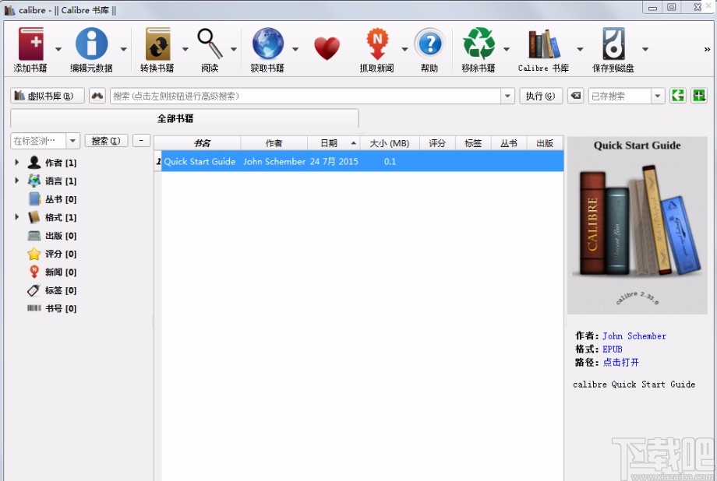Click the John Schember author link
The width and height of the screenshot is (717, 481).
(x=634, y=335)
